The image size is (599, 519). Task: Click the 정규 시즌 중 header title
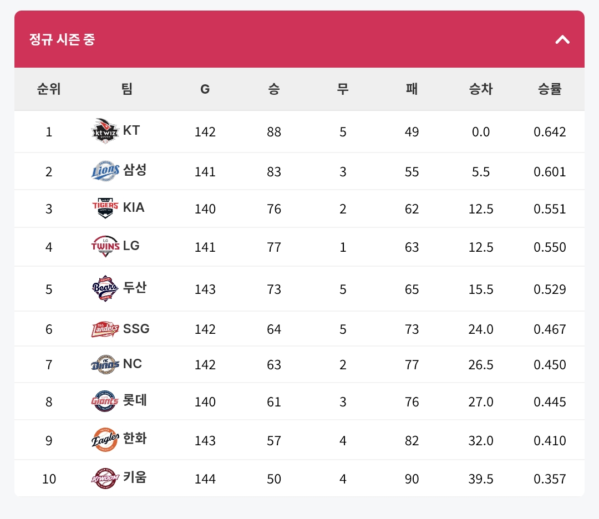click(62, 39)
